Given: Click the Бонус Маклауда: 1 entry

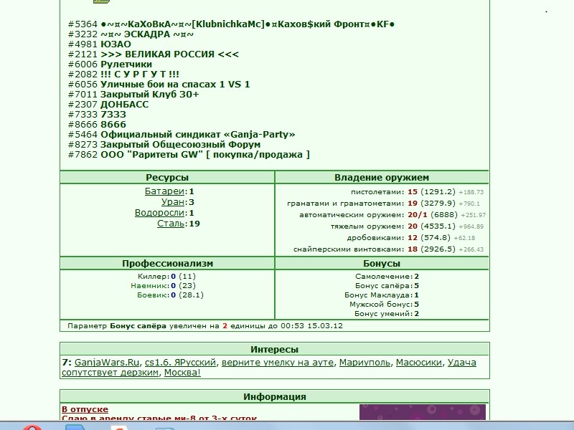Looking at the screenshot, I should pyautogui.click(x=382, y=295).
